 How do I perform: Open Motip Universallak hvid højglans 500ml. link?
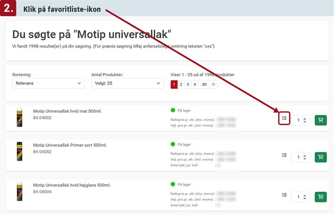(x=71, y=185)
